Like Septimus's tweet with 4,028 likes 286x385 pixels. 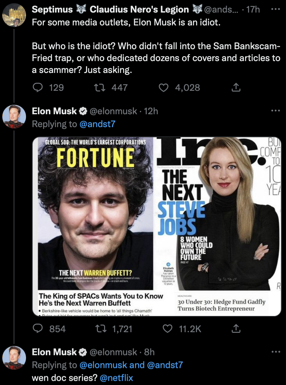tap(164, 87)
